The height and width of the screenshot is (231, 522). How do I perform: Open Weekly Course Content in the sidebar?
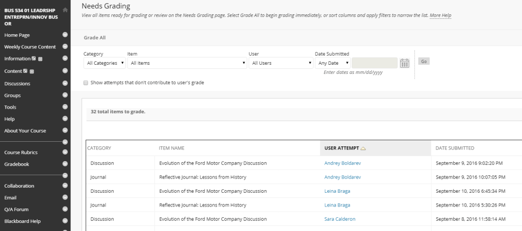(30, 47)
